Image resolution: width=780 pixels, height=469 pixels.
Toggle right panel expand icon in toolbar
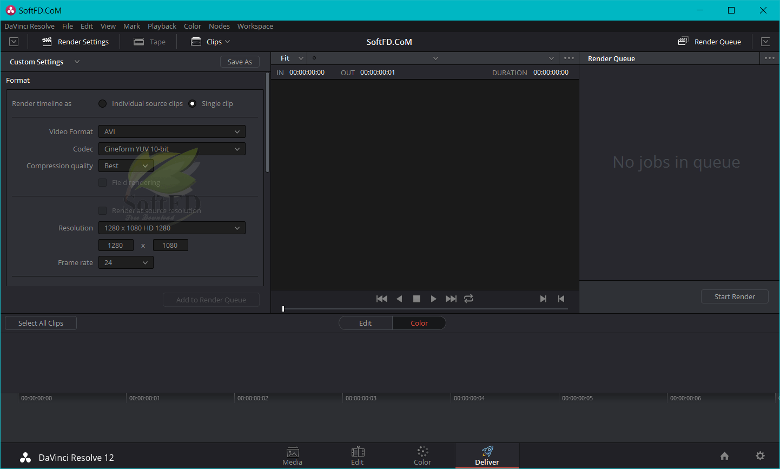766,42
